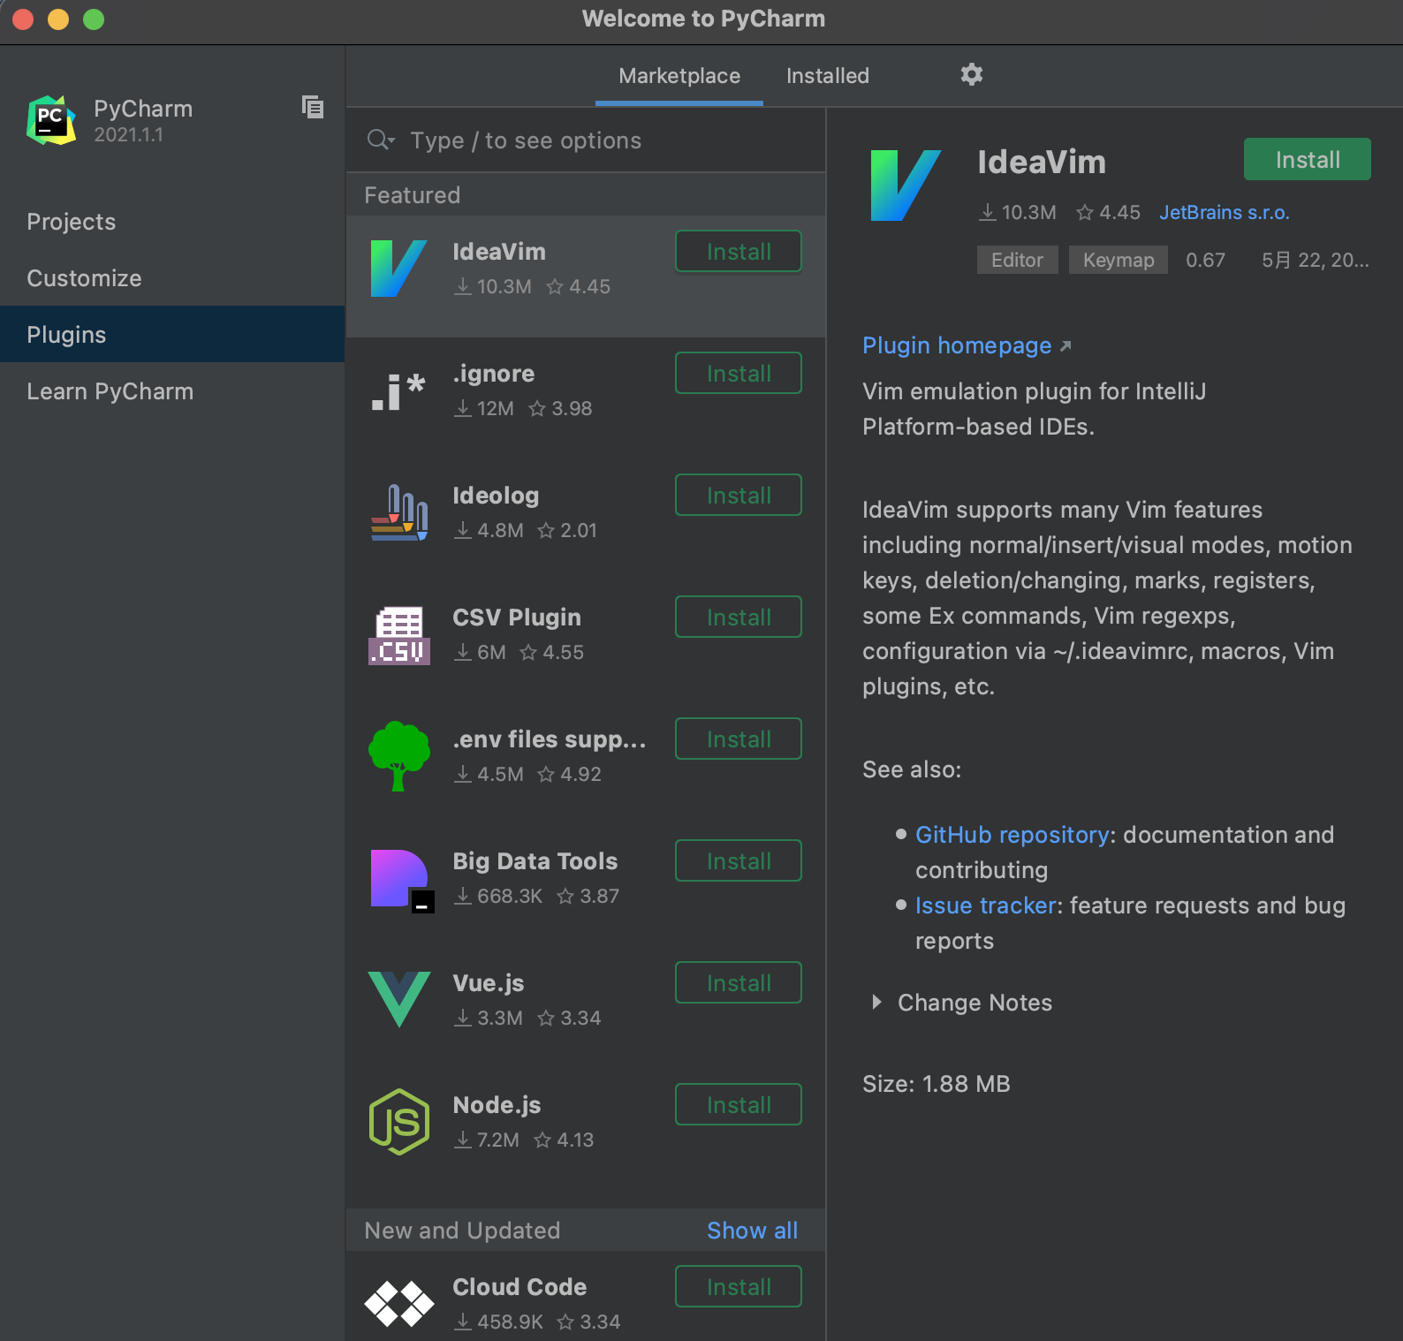Install the Cloud Code plugin
The height and width of the screenshot is (1341, 1403).
(739, 1287)
